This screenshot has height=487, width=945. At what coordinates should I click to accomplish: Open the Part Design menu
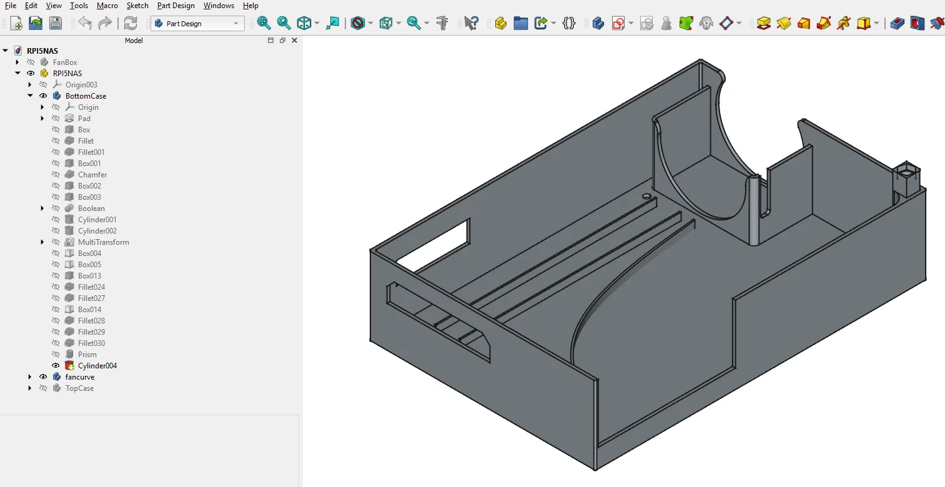pyautogui.click(x=176, y=6)
